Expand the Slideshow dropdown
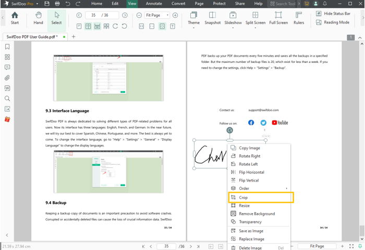The width and height of the screenshot is (365, 250). tap(233, 28)
